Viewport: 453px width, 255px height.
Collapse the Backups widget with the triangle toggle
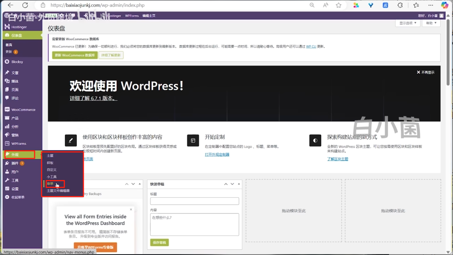coord(140,184)
